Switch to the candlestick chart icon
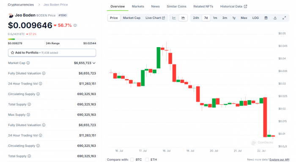 183,18
